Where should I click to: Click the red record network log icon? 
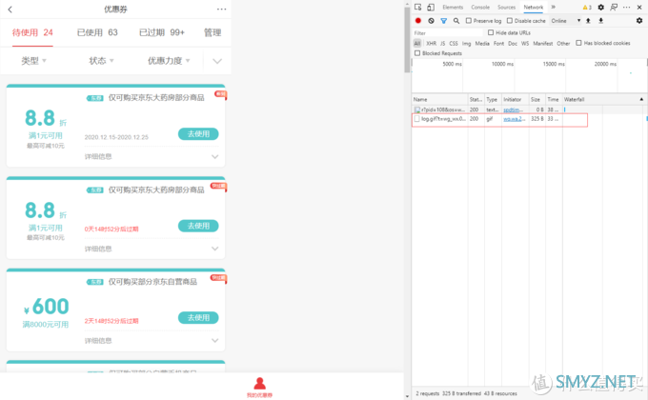pyautogui.click(x=418, y=21)
